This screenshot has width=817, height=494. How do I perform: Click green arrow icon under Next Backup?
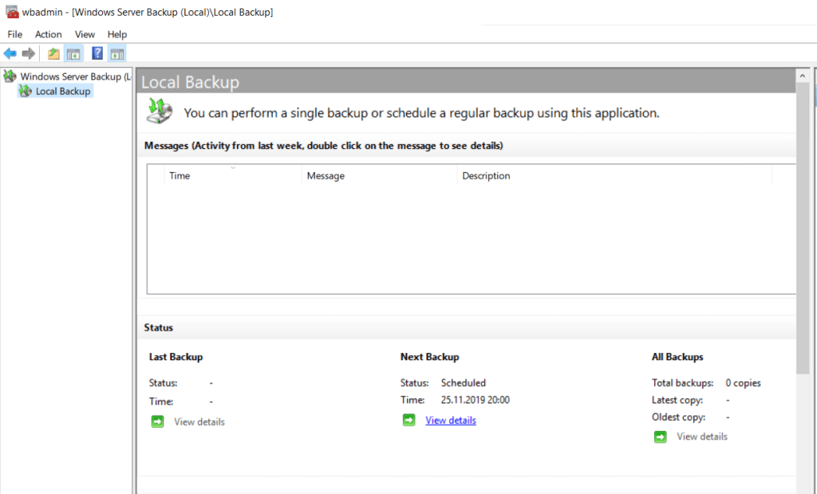click(x=408, y=420)
